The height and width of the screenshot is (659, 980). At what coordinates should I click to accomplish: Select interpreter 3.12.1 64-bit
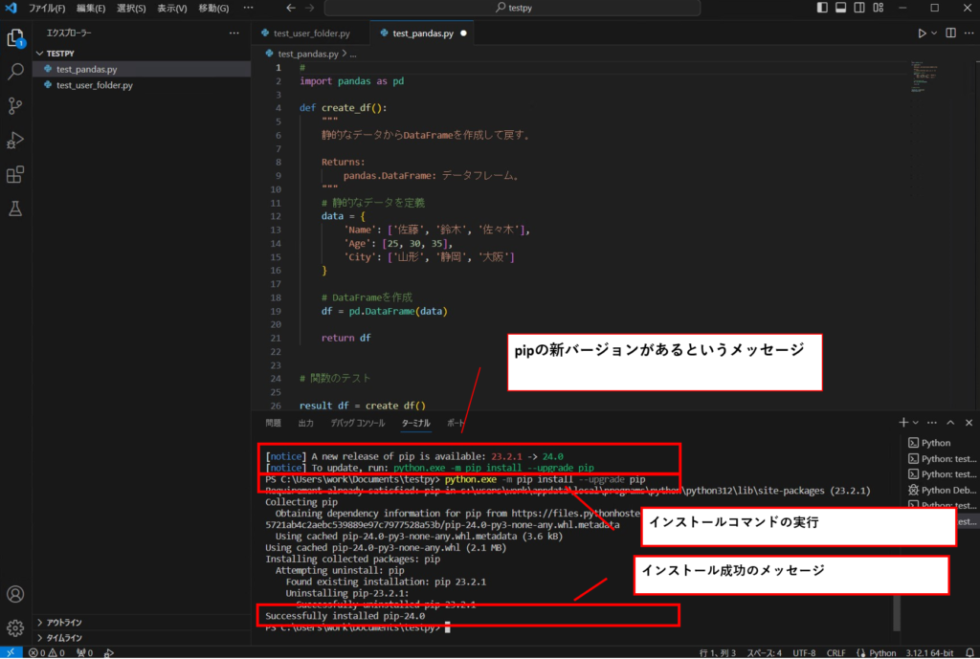tap(929, 652)
